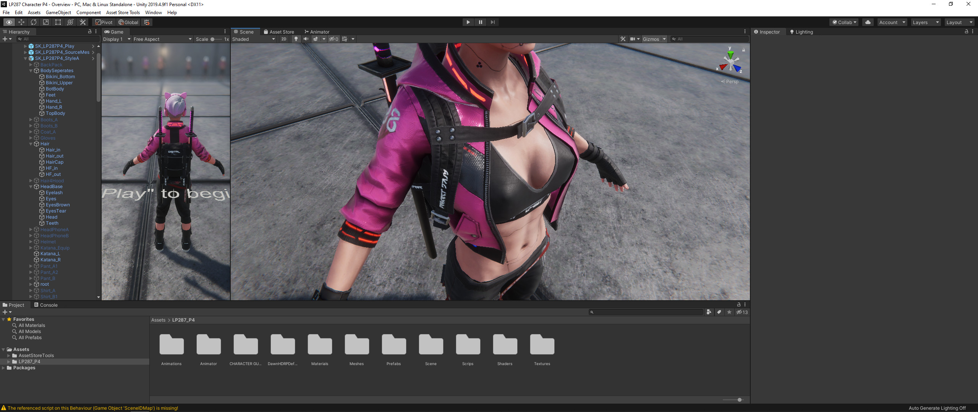This screenshot has height=412, width=978.
Task: Select the Move tool
Action: coord(21,22)
